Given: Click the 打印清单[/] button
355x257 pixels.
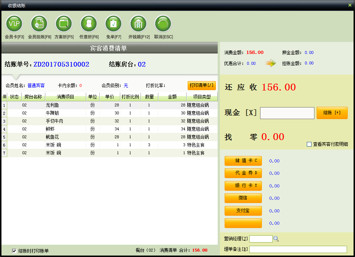Looking at the screenshot, I should (201, 85).
